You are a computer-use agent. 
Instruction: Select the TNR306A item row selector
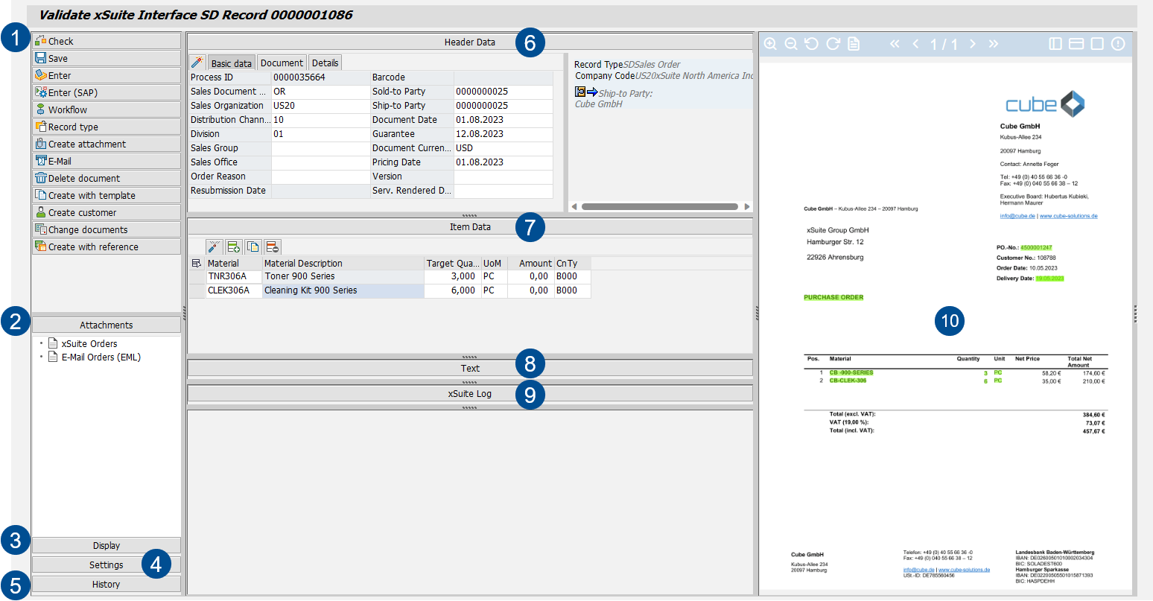tap(197, 276)
